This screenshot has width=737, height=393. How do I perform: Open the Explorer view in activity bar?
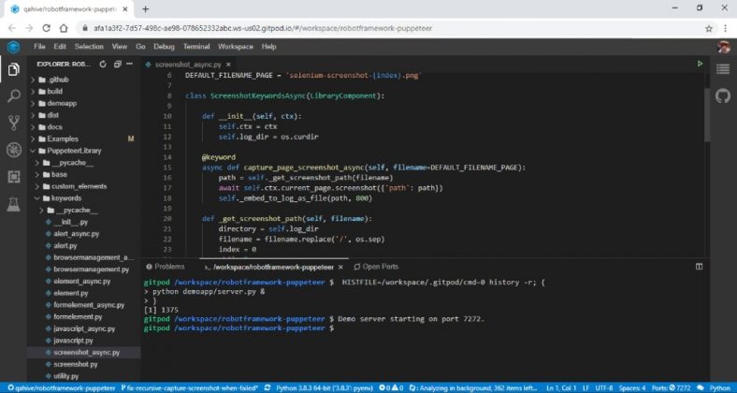point(14,69)
